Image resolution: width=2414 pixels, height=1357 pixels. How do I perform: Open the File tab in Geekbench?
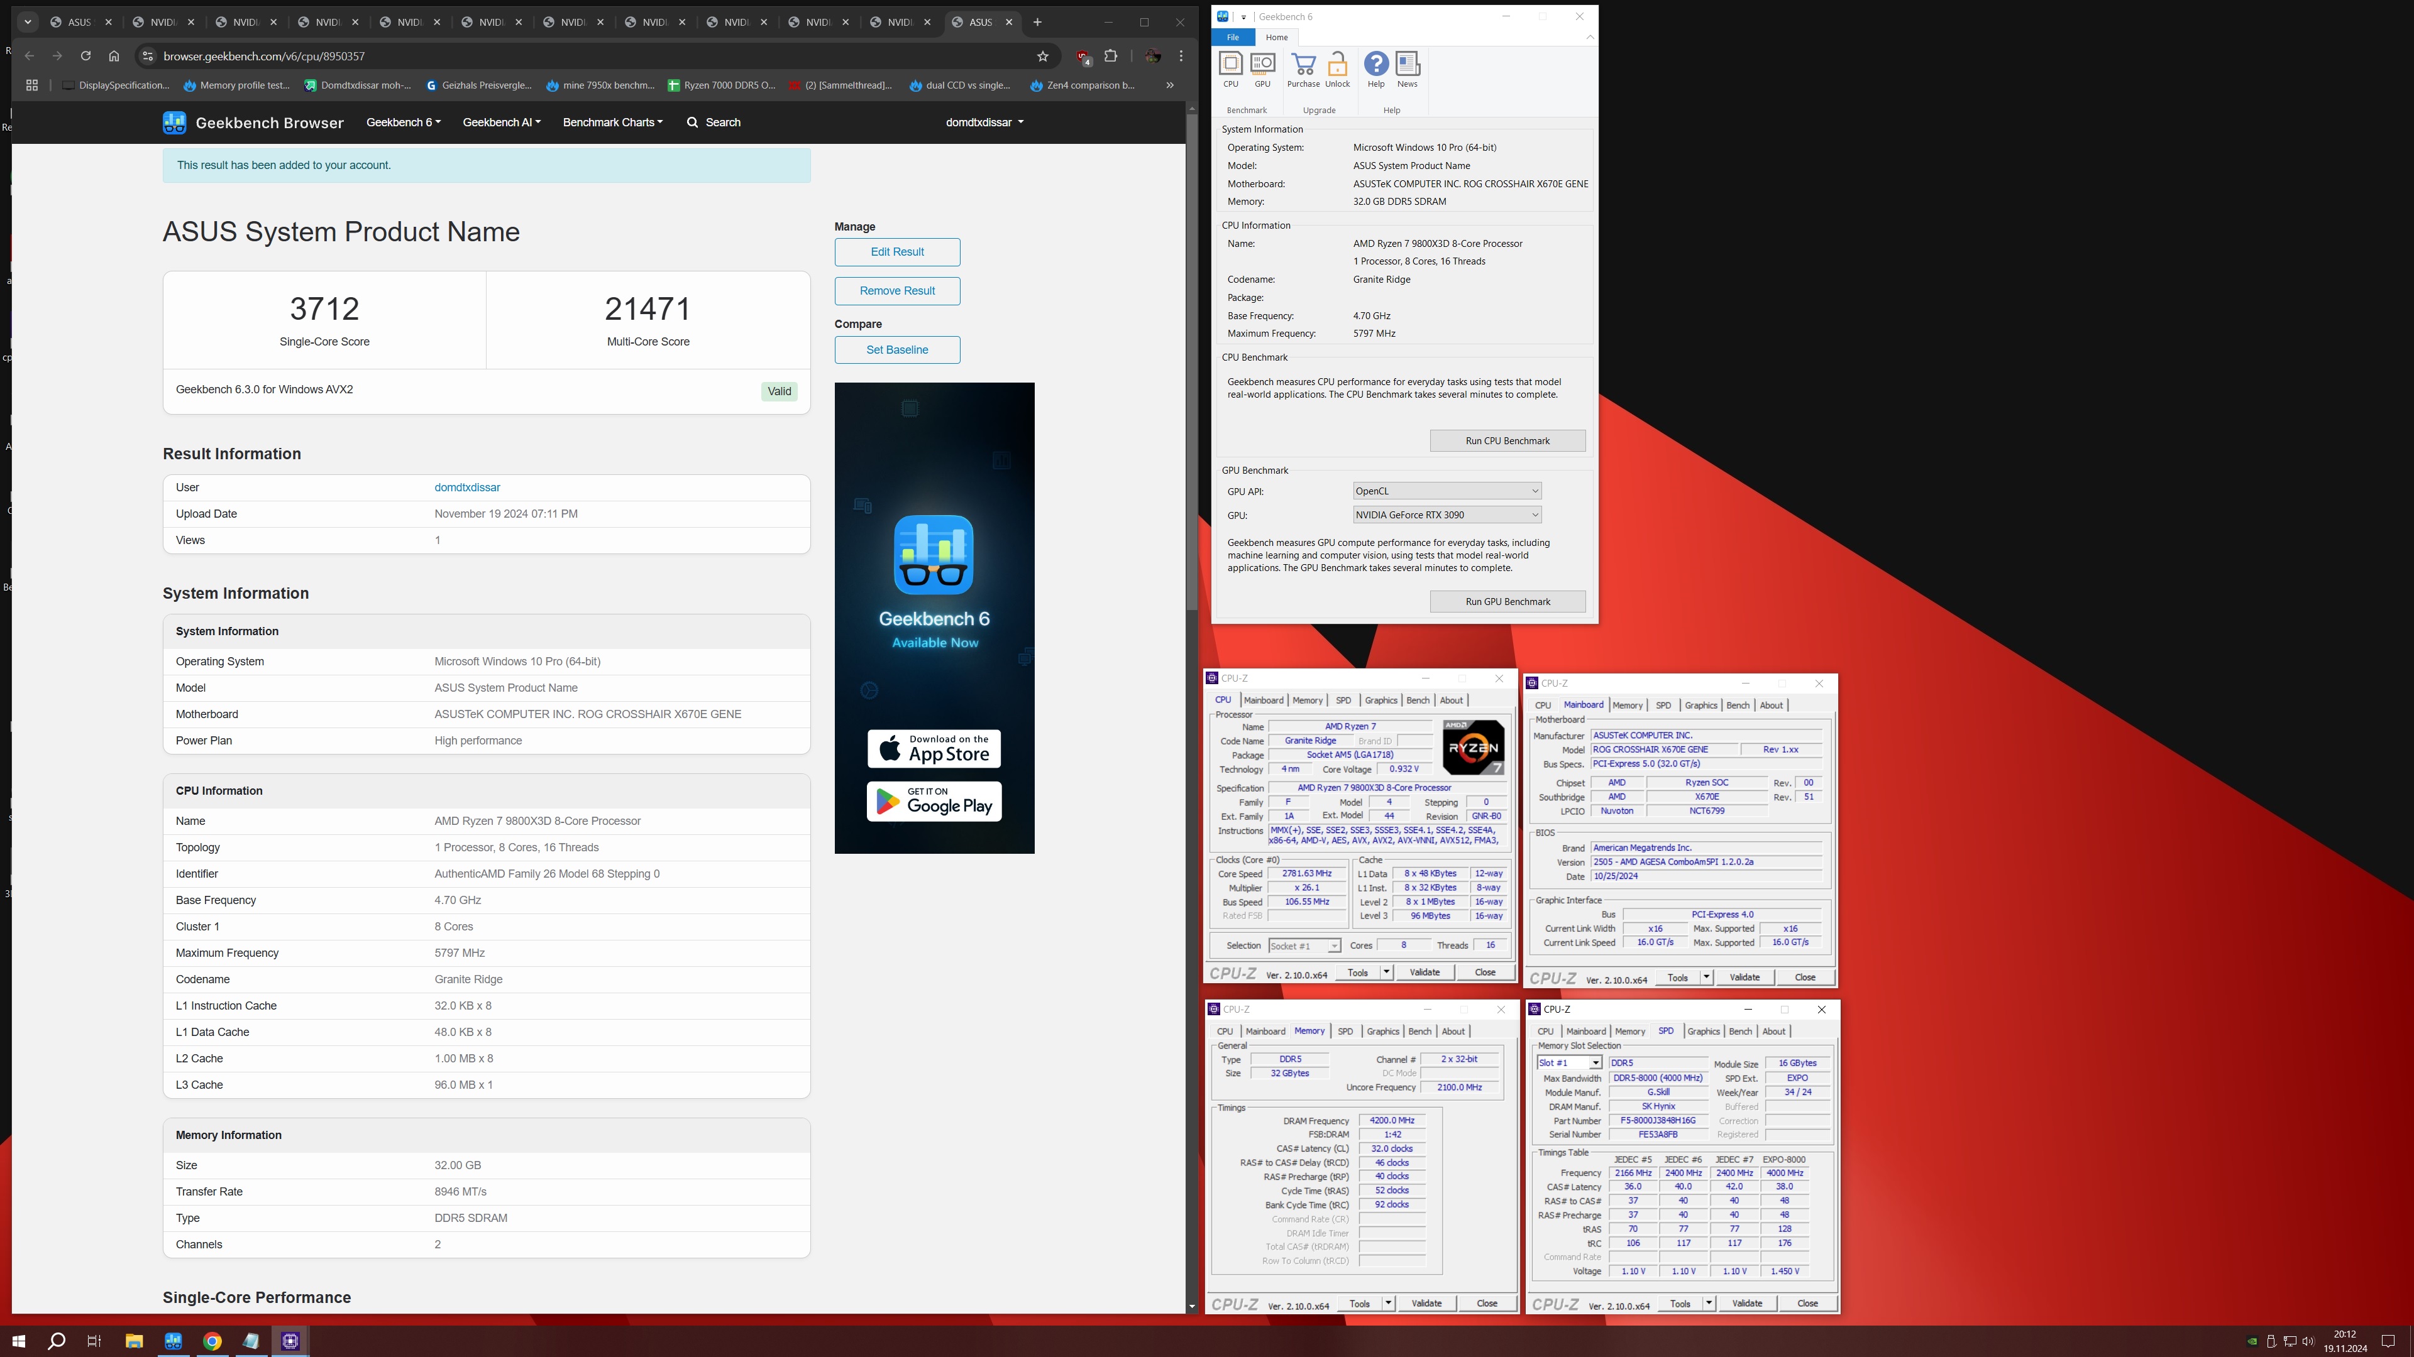point(1232,38)
